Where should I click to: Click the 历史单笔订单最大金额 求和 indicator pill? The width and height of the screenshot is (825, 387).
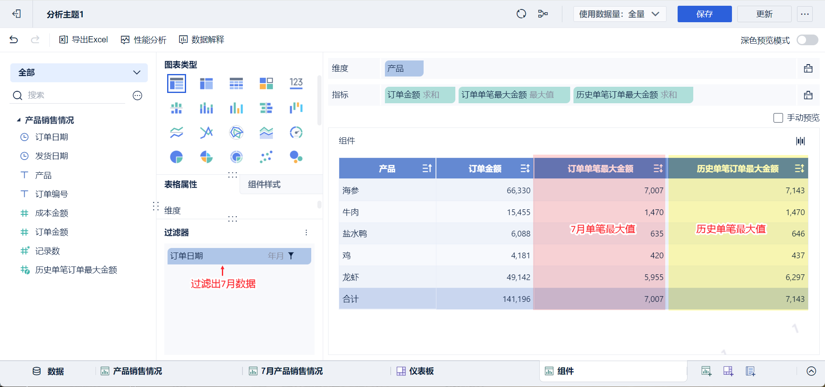pos(633,95)
